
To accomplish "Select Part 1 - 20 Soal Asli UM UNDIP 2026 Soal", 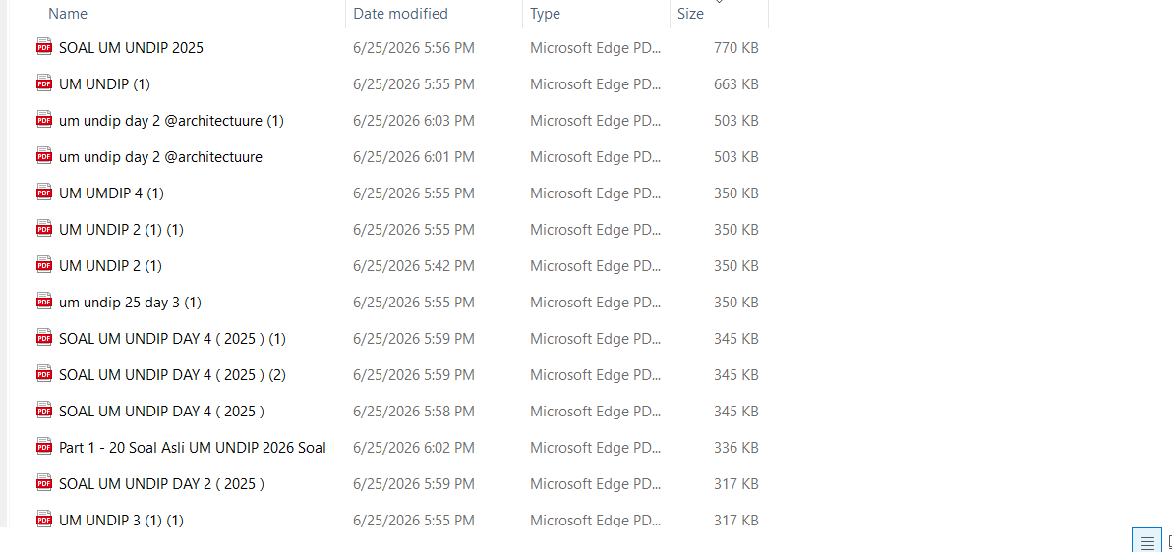I will [x=192, y=448].
